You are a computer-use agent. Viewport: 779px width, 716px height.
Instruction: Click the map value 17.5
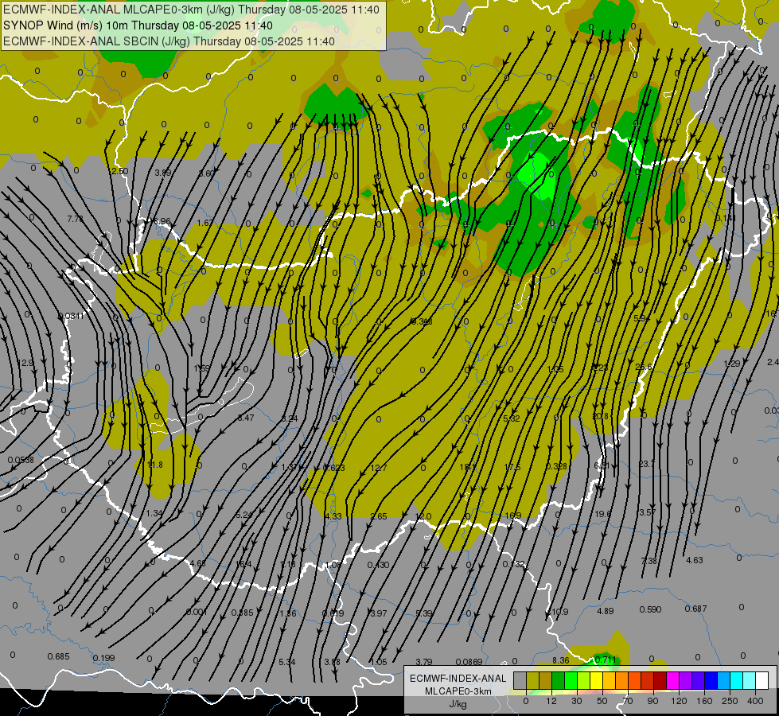512,467
